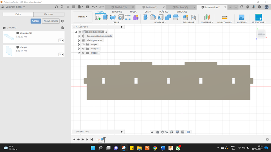
Task: Switch to the UTILIDADES tab
Action: coord(182,12)
